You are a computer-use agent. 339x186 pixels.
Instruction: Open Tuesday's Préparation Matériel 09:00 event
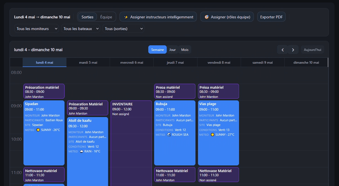[x=88, y=108]
